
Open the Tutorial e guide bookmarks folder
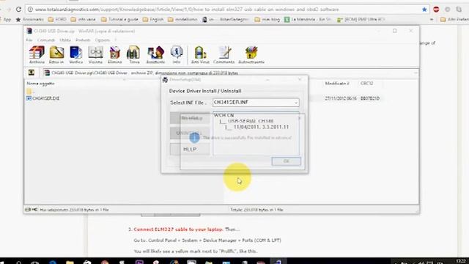click(119, 20)
